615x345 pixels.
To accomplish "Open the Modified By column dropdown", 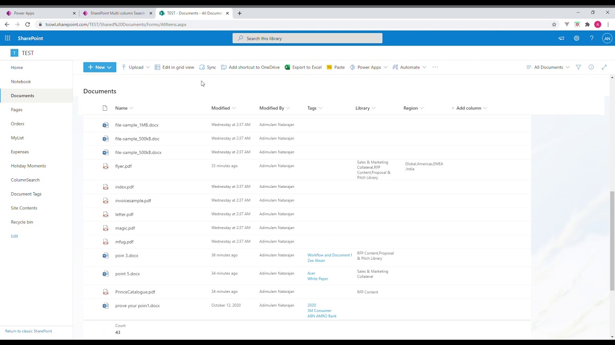I will tap(275, 108).
